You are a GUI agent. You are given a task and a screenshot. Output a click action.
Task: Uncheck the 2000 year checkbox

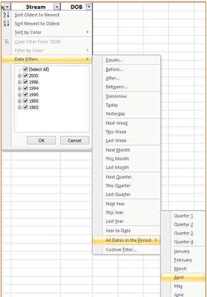tap(26, 76)
